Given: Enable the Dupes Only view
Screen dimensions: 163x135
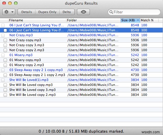Looking at the screenshot, I should [47, 12].
